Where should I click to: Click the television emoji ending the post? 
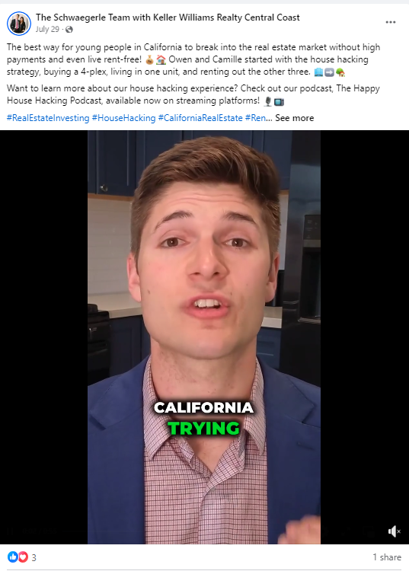coord(279,101)
